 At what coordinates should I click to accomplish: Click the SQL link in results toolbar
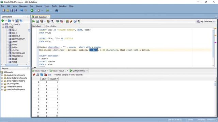pos(50,75)
